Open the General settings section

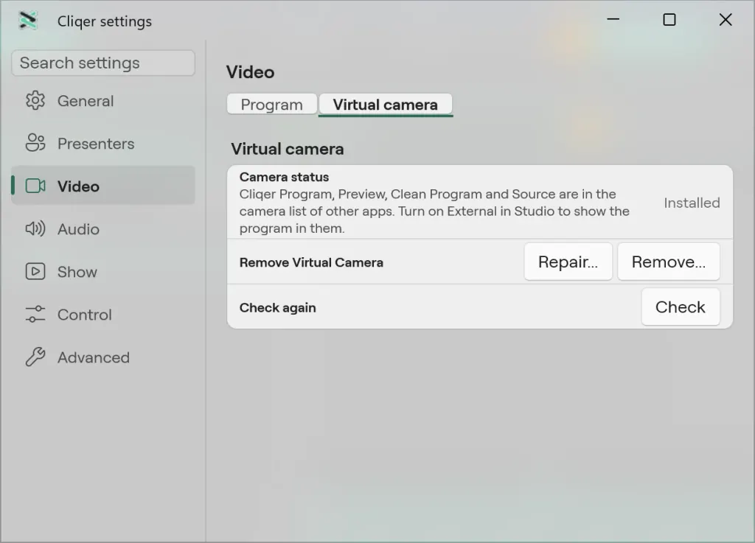tap(103, 101)
